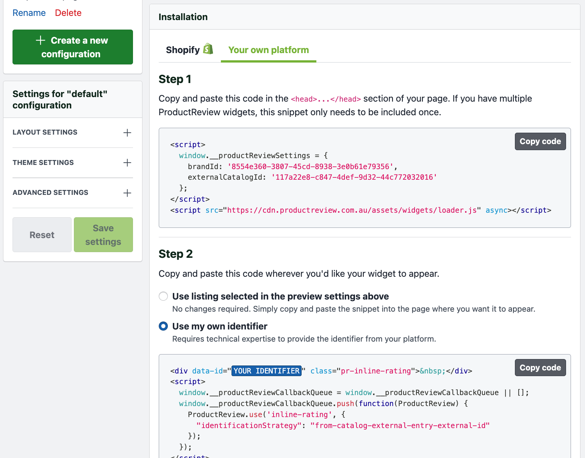Expand Advanced Settings with plus icon
585x458 pixels.
point(127,193)
